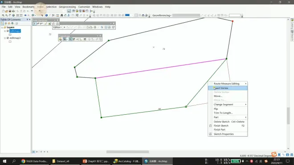Click the blue color swatch in toolbar
This screenshot has height=165, width=294.
coord(127,15)
